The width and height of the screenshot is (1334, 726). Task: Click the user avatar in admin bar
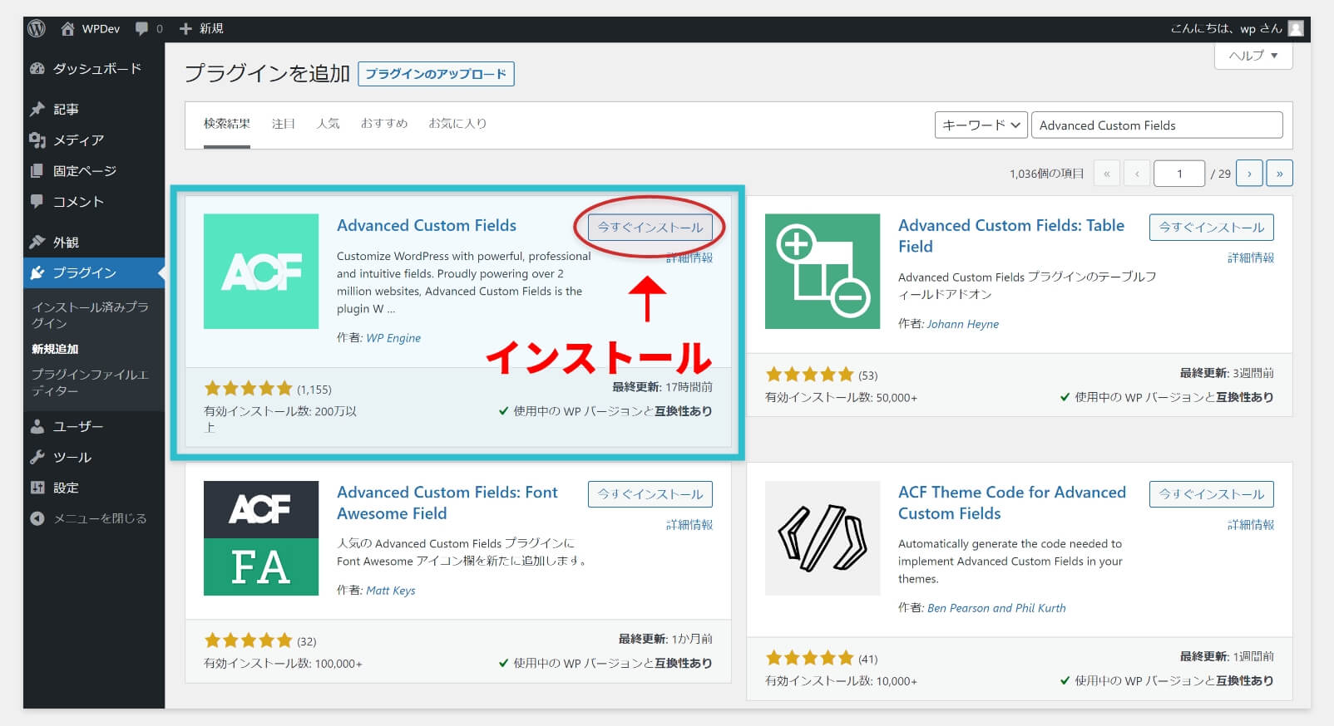[1296, 28]
